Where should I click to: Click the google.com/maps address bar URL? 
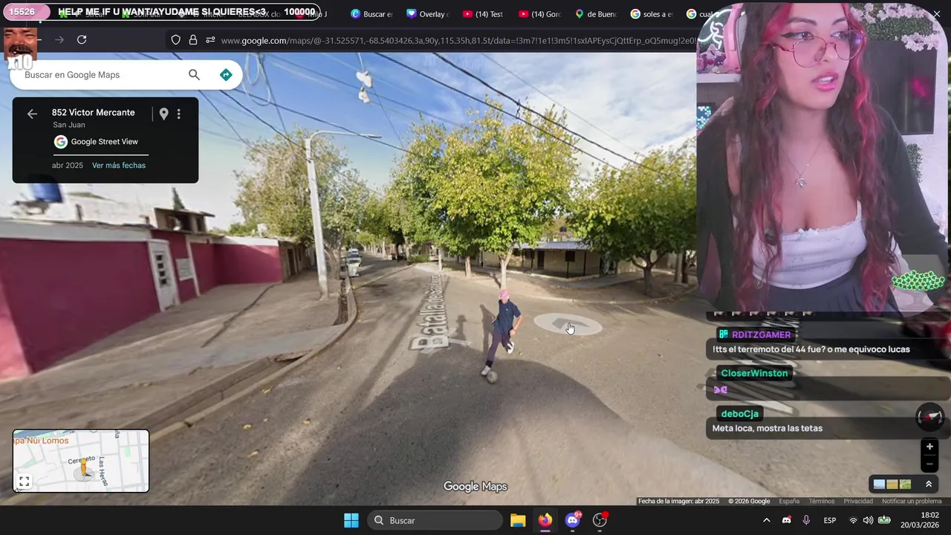(x=457, y=41)
